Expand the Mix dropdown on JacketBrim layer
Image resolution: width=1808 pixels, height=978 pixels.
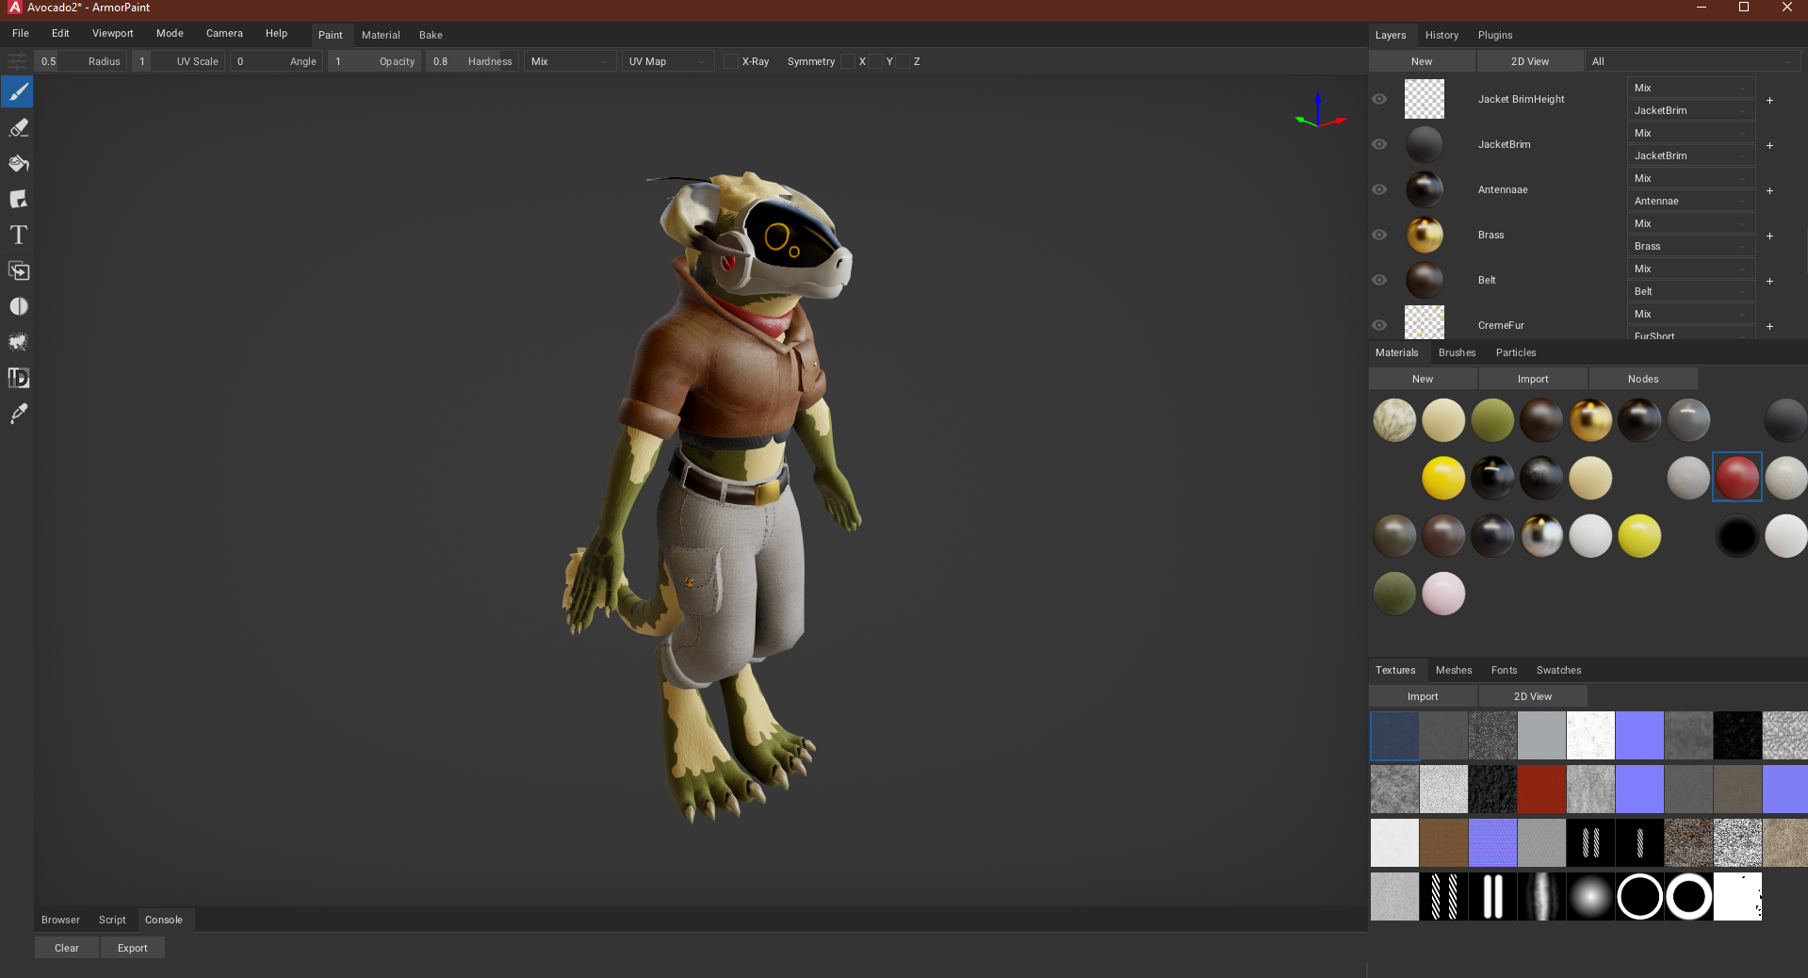[x=1689, y=133]
